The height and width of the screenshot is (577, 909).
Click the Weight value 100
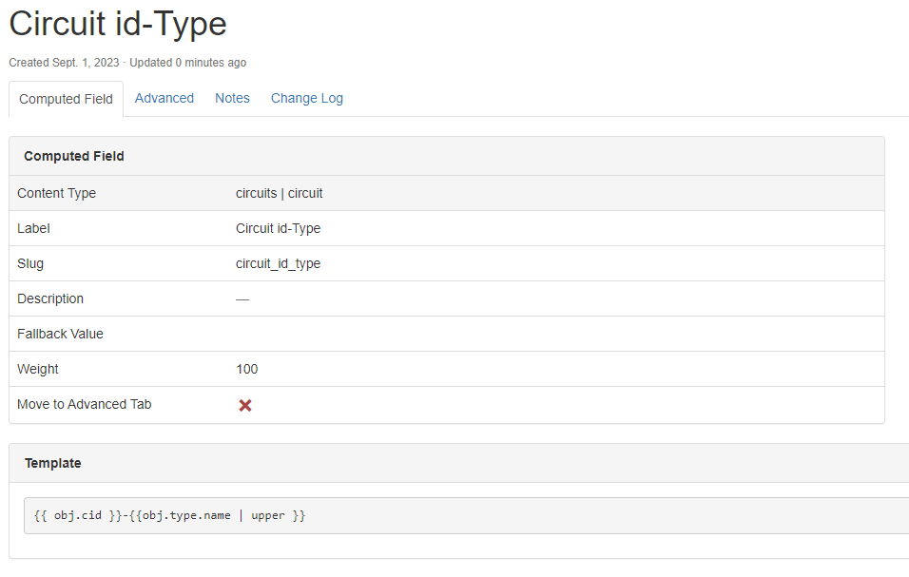(246, 369)
